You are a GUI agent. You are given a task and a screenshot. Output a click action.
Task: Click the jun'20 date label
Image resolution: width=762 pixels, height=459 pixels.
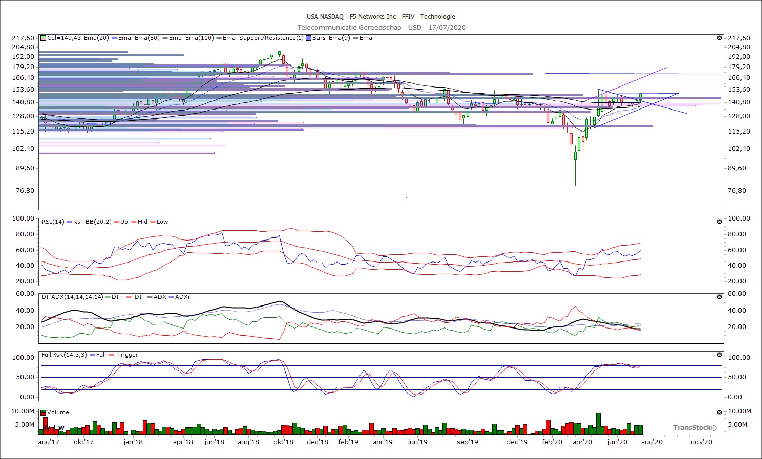click(x=617, y=442)
